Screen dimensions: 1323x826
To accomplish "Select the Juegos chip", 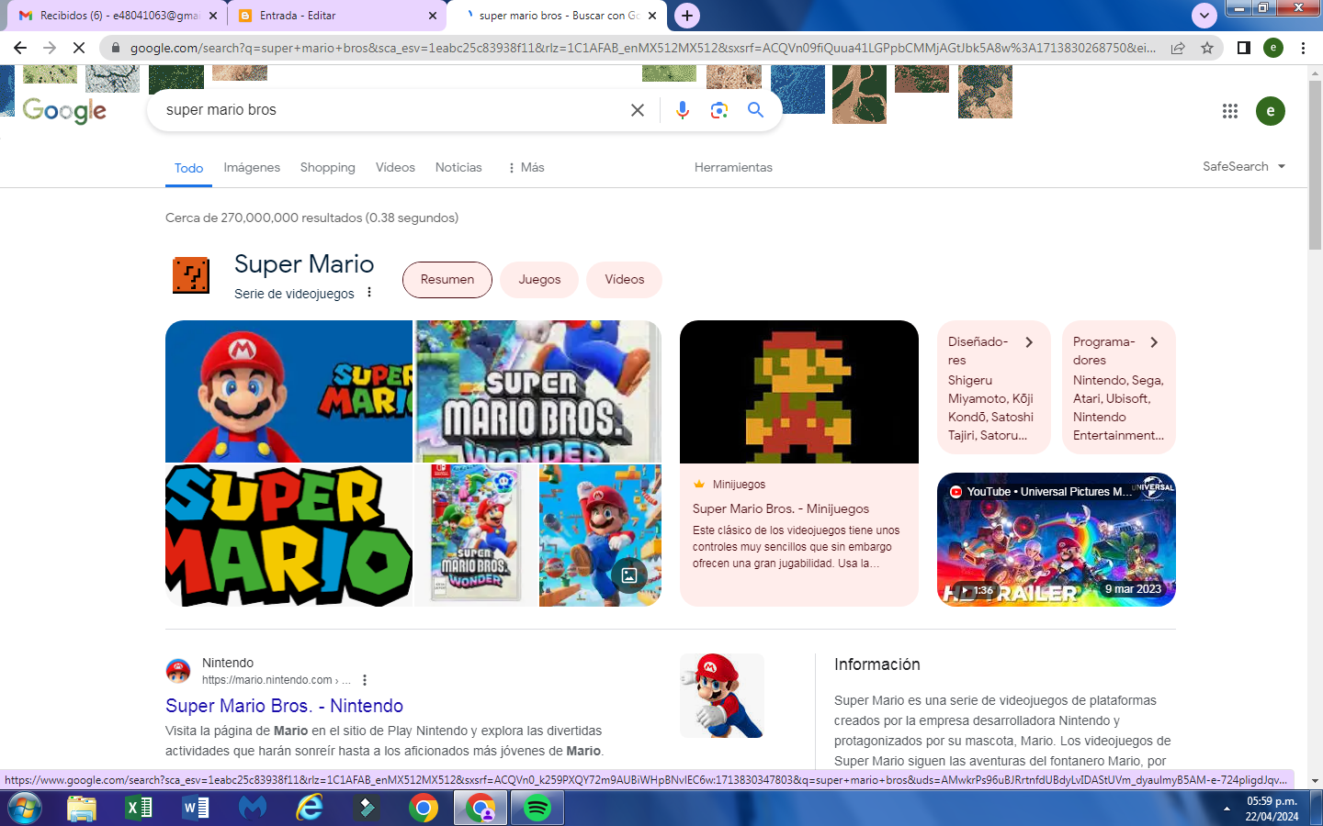I will tap(539, 280).
